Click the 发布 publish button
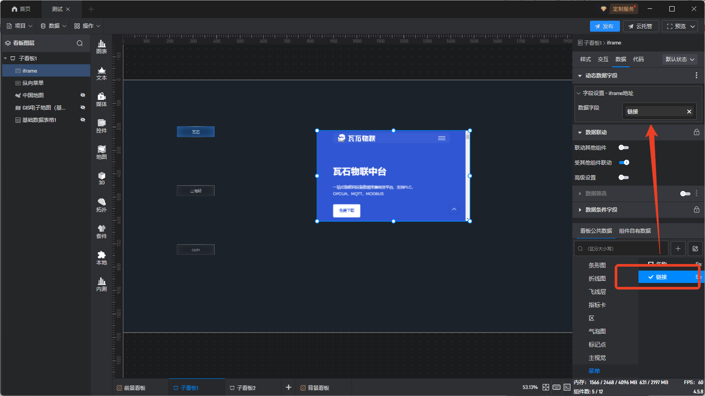The image size is (705, 396). click(605, 26)
